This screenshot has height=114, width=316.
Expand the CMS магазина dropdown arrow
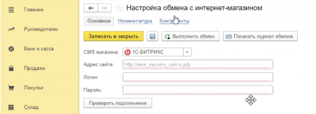point(187,52)
